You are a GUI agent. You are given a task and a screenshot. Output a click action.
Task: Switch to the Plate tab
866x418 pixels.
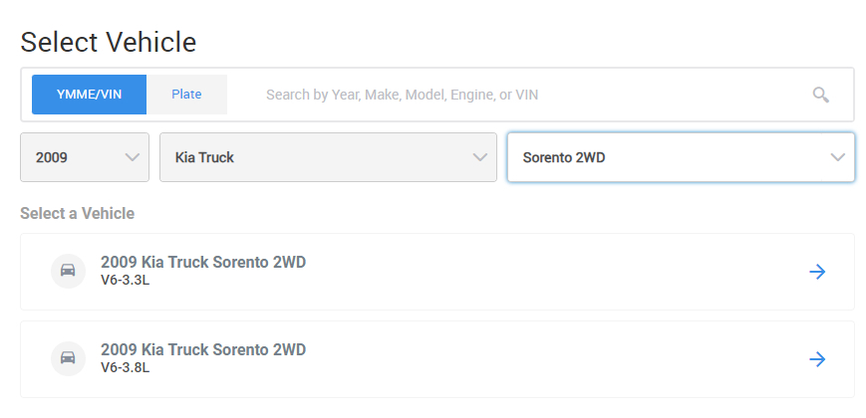coord(186,95)
